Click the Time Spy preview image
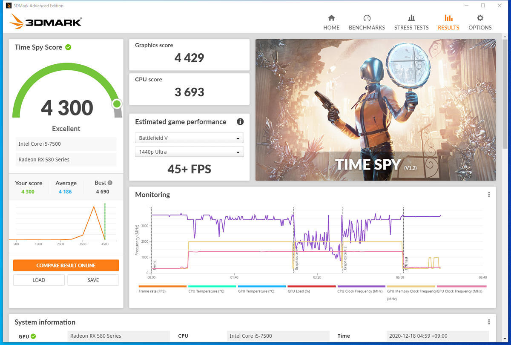511x345 pixels. (x=376, y=110)
